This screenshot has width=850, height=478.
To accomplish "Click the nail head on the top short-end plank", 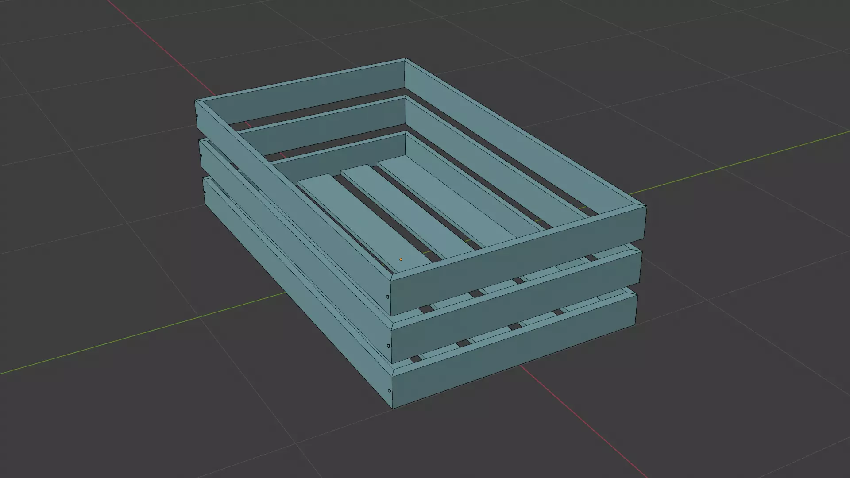I will click(388, 297).
